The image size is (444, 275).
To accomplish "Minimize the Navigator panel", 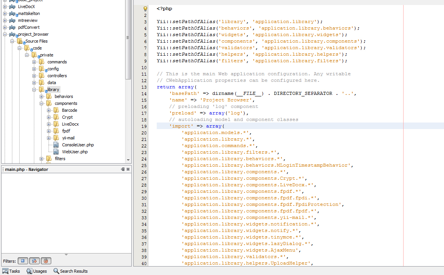I will point(122,169).
